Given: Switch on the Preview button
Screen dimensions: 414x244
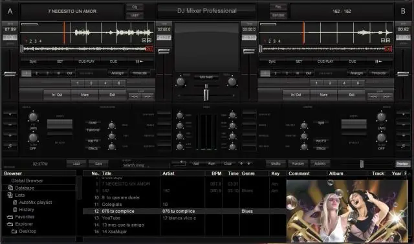Looking at the screenshot, I should coord(402,164).
